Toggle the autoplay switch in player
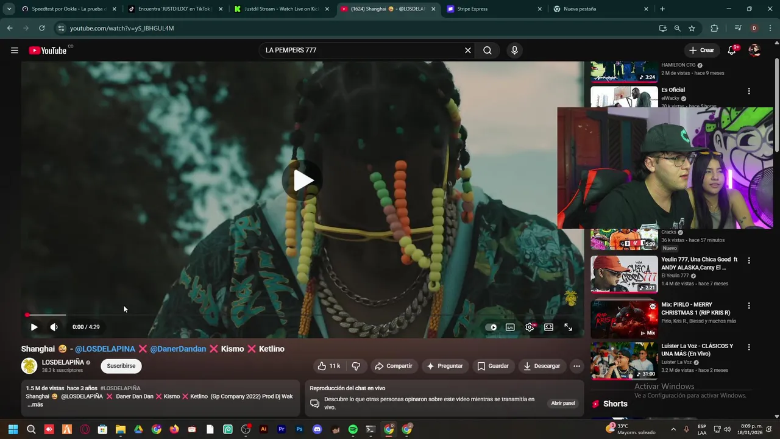This screenshot has height=439, width=780. click(x=491, y=327)
